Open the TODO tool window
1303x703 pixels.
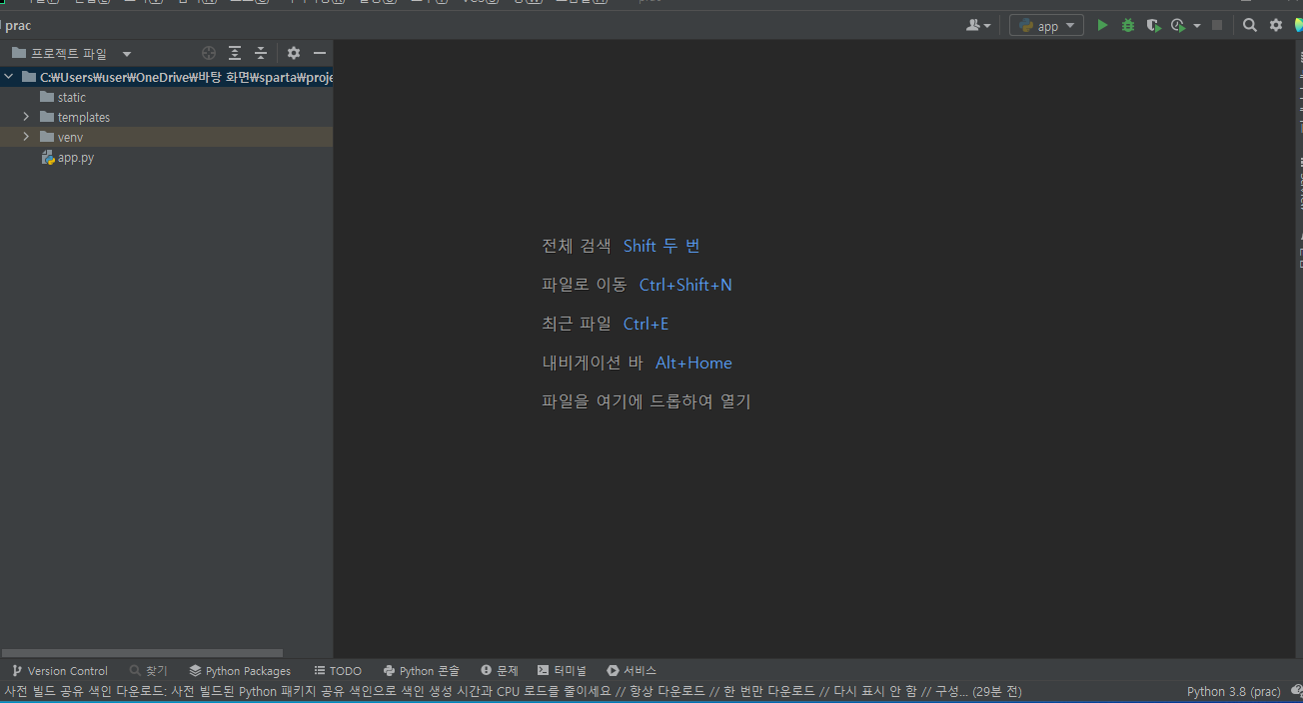pos(338,671)
